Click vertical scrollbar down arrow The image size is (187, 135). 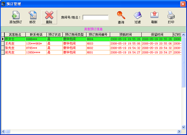tap(183, 127)
